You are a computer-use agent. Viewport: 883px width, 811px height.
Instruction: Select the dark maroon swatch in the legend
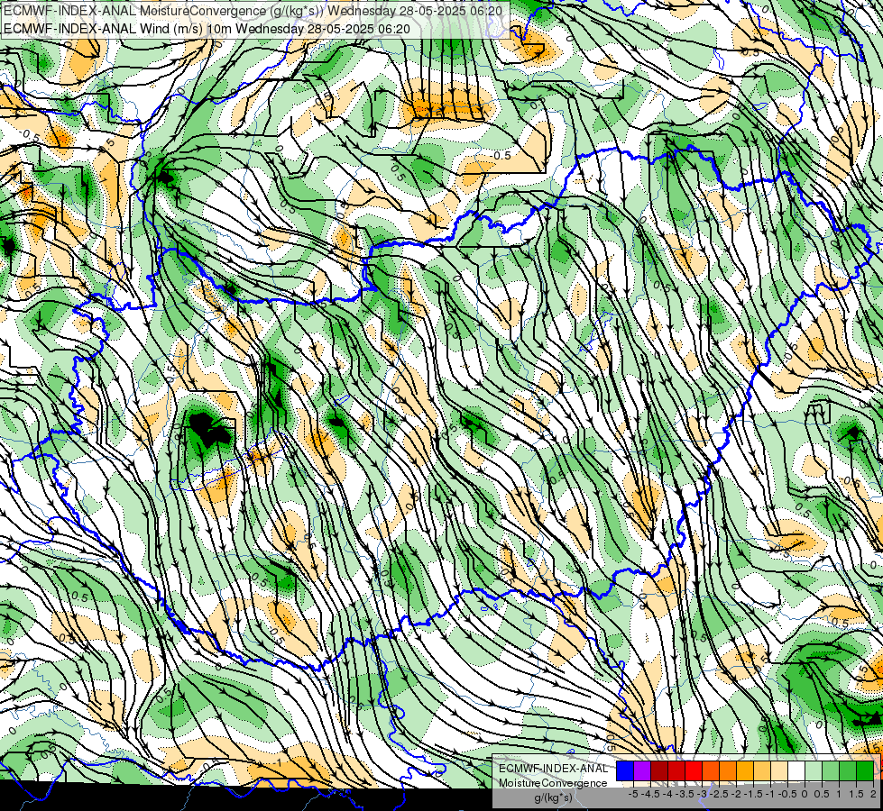659,771
